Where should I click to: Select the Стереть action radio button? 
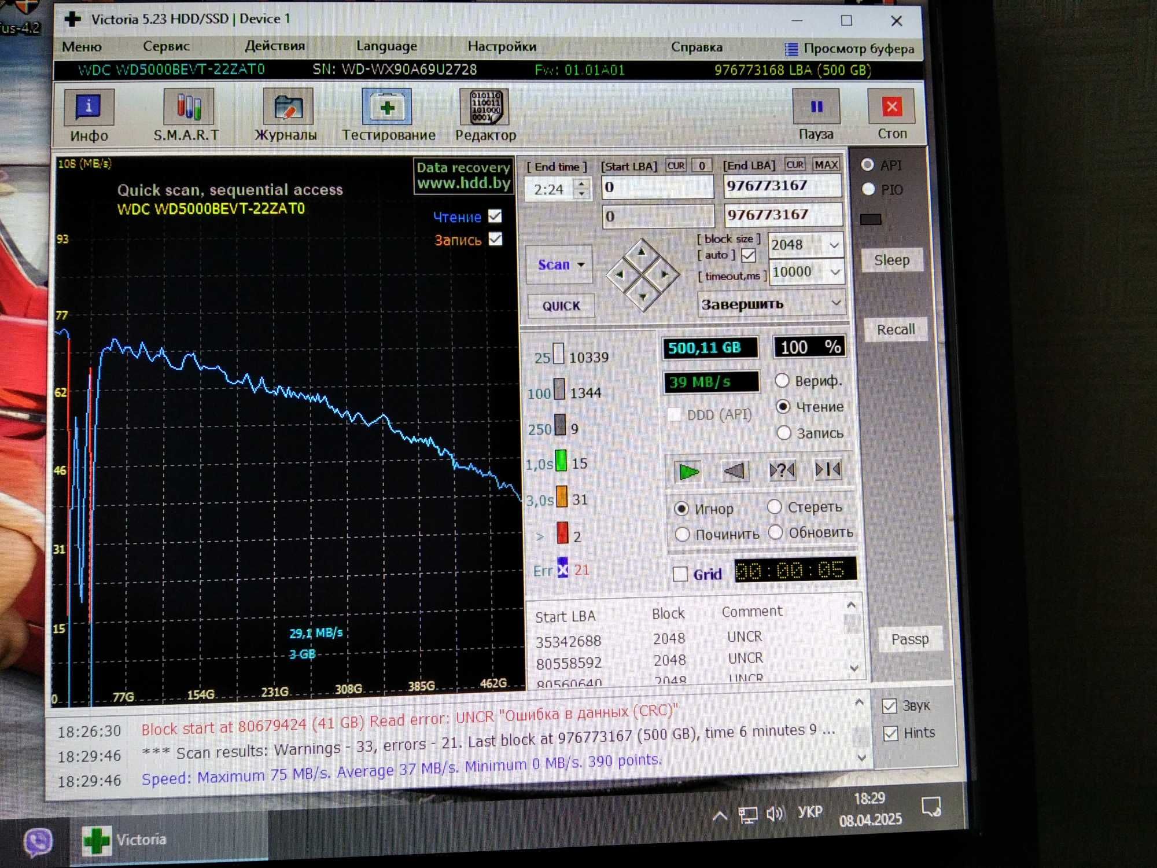tap(774, 506)
